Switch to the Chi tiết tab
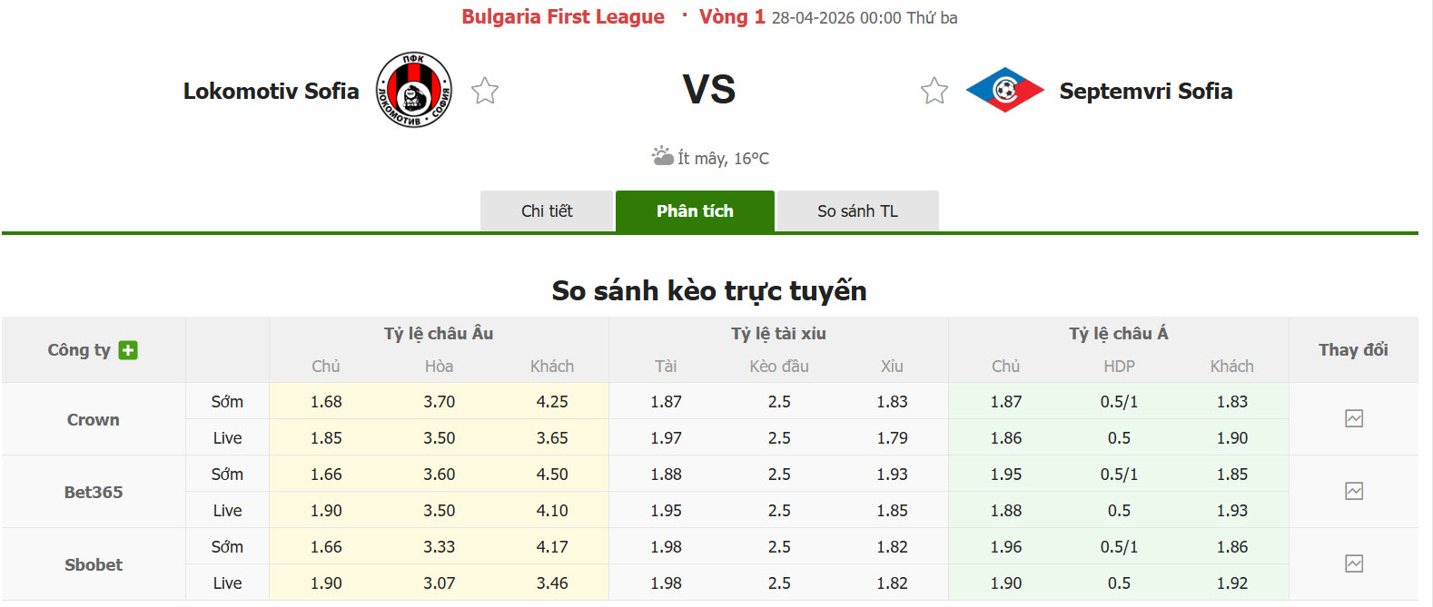 (x=547, y=210)
